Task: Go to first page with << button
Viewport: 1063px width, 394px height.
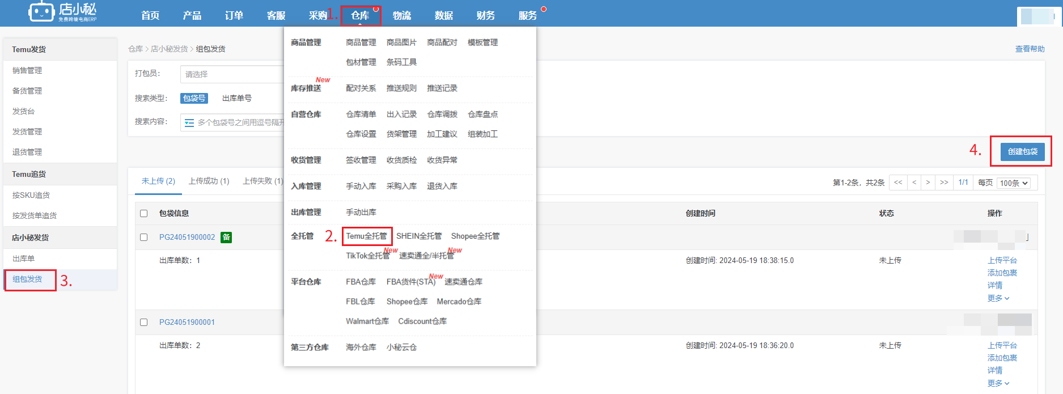Action: click(x=898, y=183)
